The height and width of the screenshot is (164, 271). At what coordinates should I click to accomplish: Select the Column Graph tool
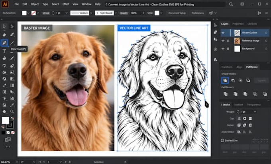coord(12,99)
